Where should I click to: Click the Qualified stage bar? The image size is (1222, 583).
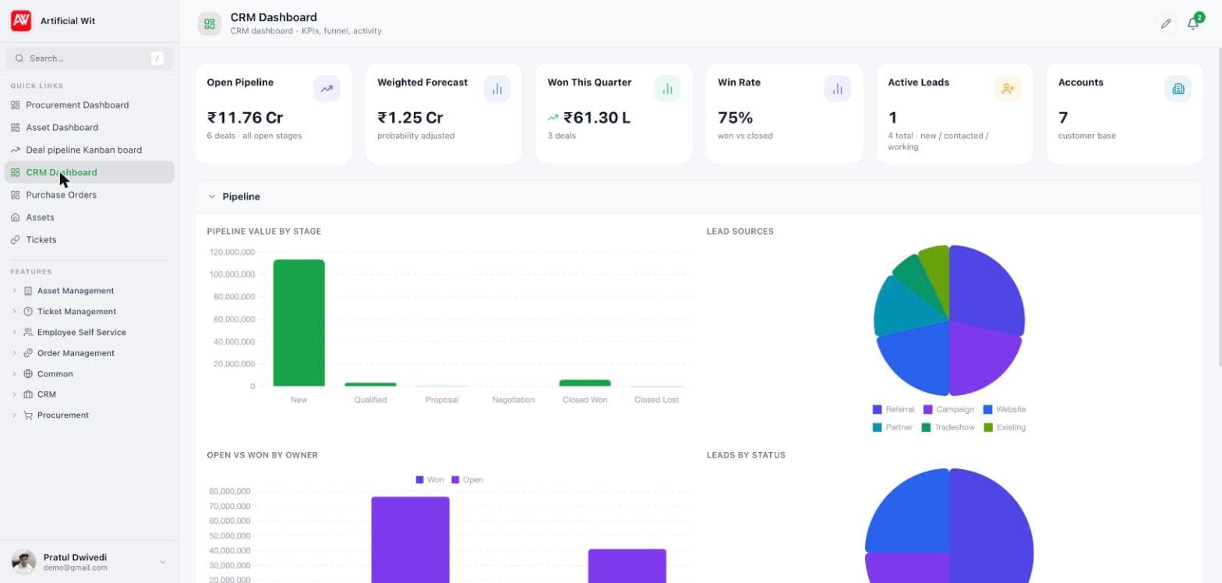[370, 384]
